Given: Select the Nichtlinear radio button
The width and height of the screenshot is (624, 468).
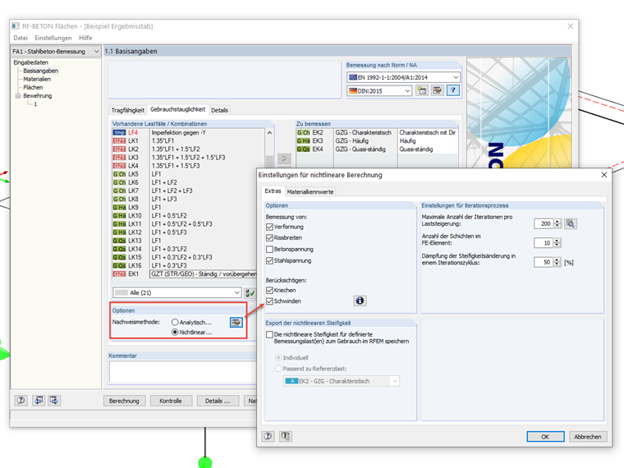Looking at the screenshot, I should 175,333.
